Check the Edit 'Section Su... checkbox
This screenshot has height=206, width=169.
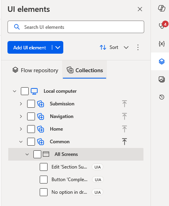coord(44,167)
